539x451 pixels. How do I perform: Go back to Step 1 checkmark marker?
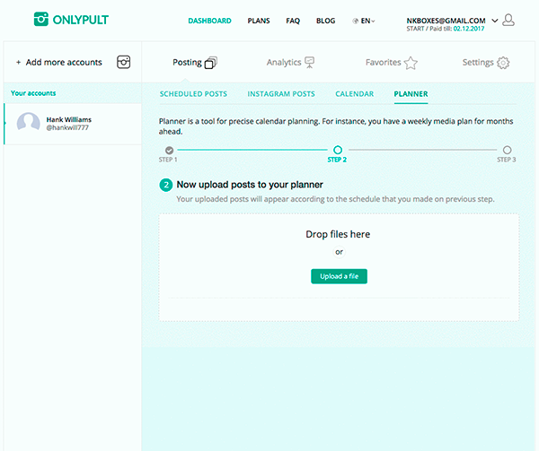169,151
